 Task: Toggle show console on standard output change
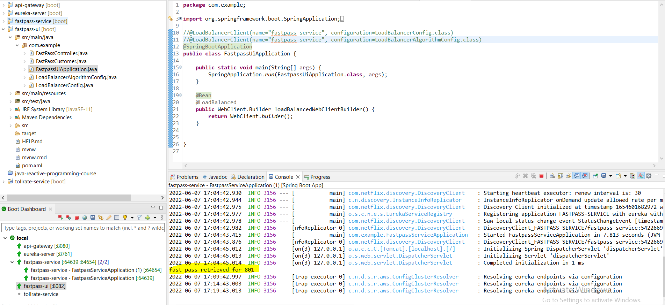[x=577, y=176]
